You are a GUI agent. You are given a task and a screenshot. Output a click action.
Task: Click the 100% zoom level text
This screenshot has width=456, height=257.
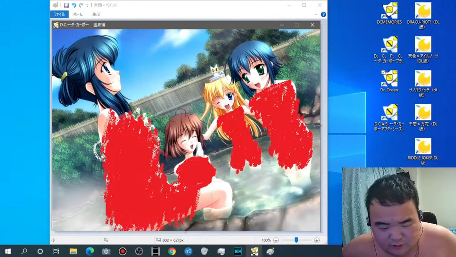[x=266, y=240]
